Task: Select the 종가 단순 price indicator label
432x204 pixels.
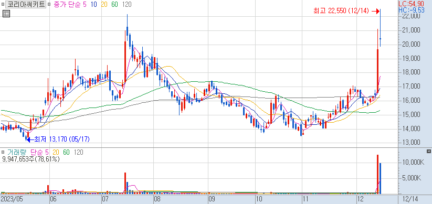Action: tap(67, 4)
